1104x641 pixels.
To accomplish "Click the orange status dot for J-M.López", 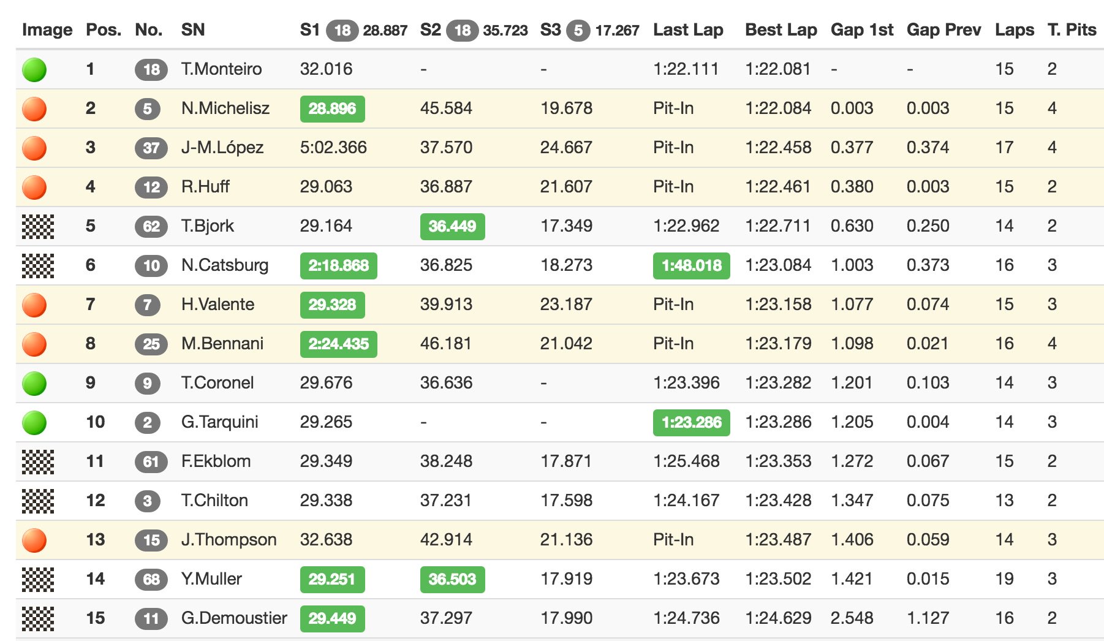I will click(34, 148).
